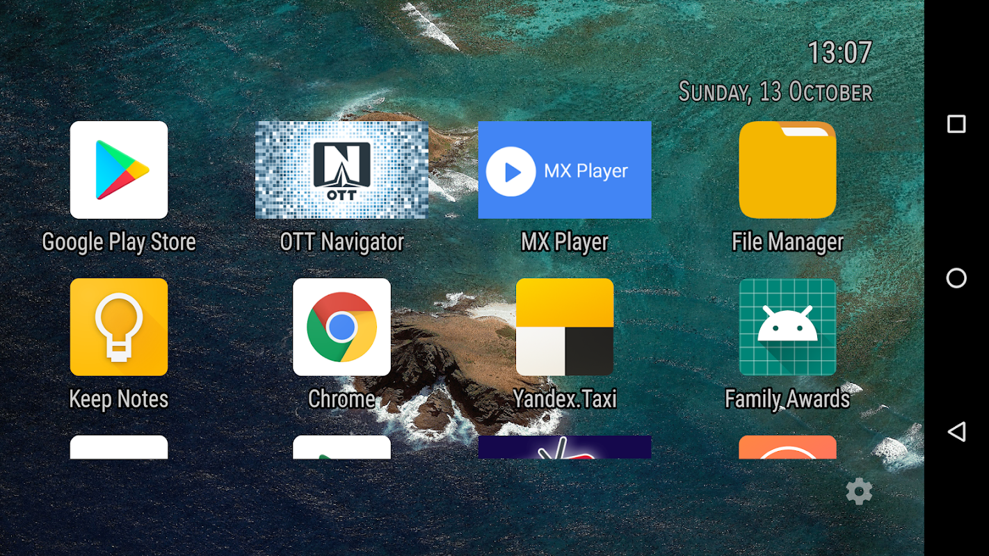Open the Google Play Store app icon
This screenshot has width=989, height=556.
[119, 170]
